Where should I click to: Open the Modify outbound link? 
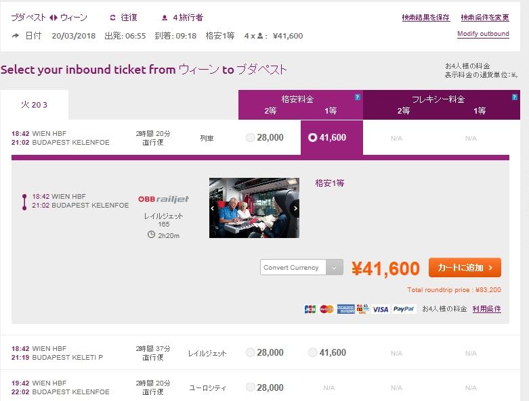(483, 34)
